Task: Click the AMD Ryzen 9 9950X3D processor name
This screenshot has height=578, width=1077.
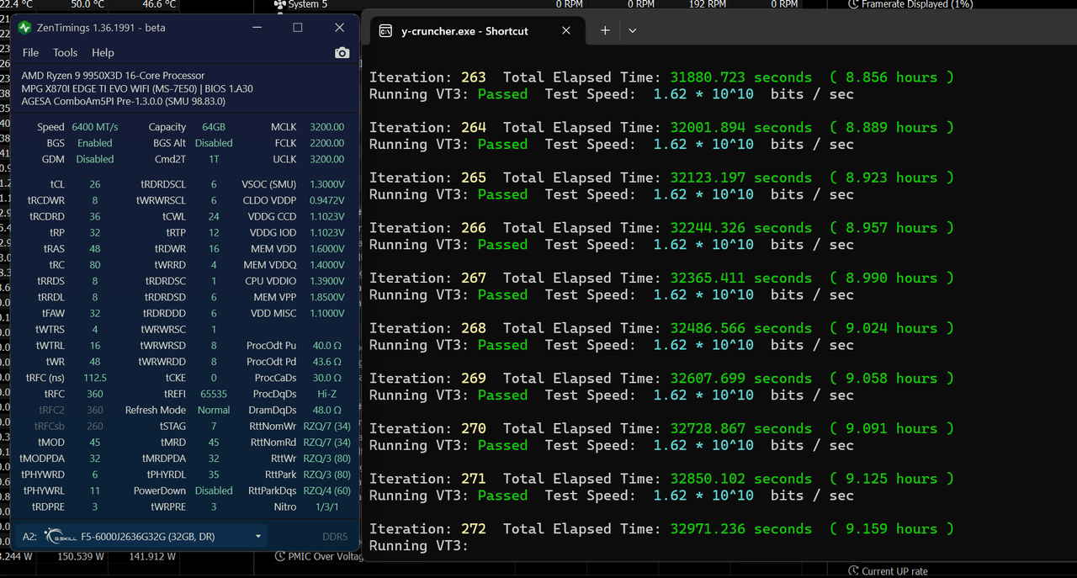Action: click(113, 76)
